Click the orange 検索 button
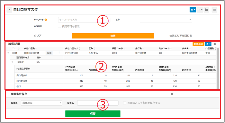This screenshot has width=225, height=123. coord(113,36)
